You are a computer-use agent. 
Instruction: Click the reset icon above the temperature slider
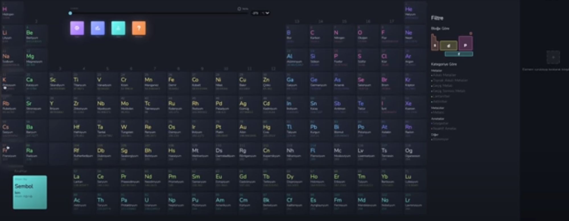pos(239,9)
